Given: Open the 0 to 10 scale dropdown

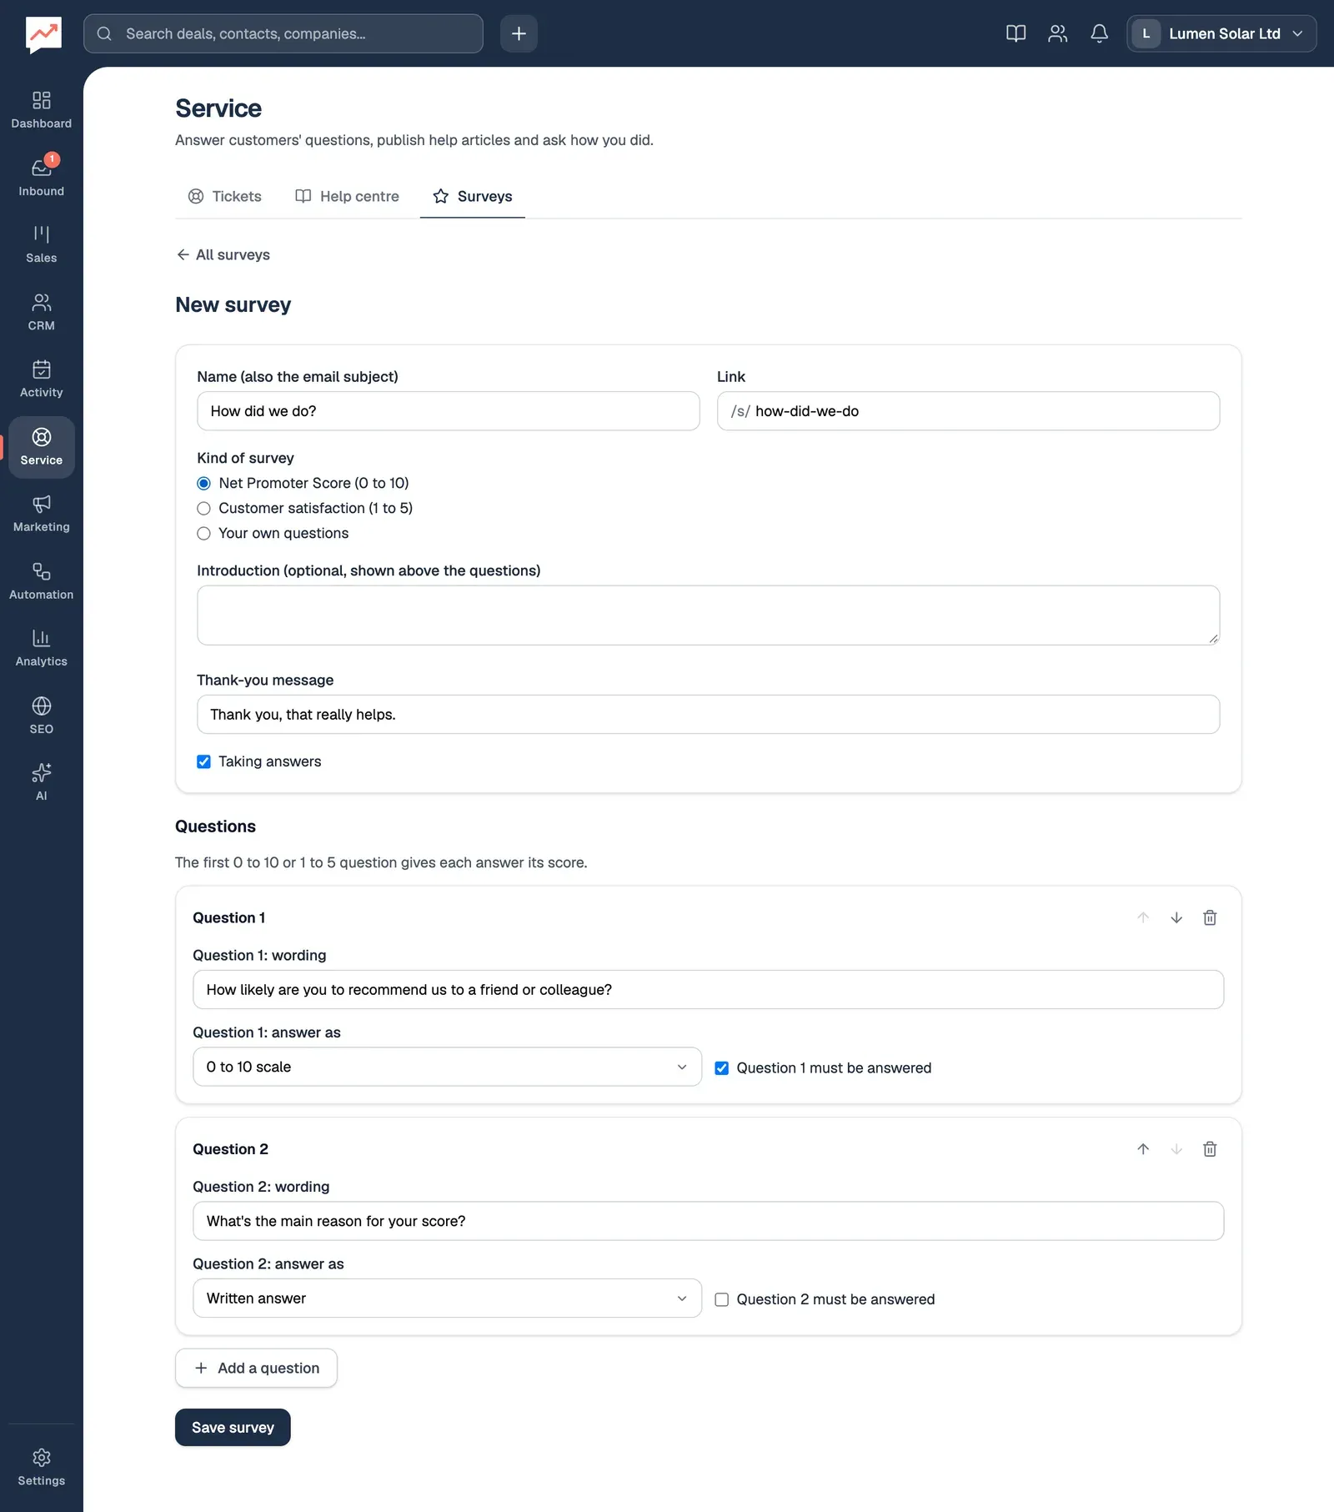Looking at the screenshot, I should [x=447, y=1067].
